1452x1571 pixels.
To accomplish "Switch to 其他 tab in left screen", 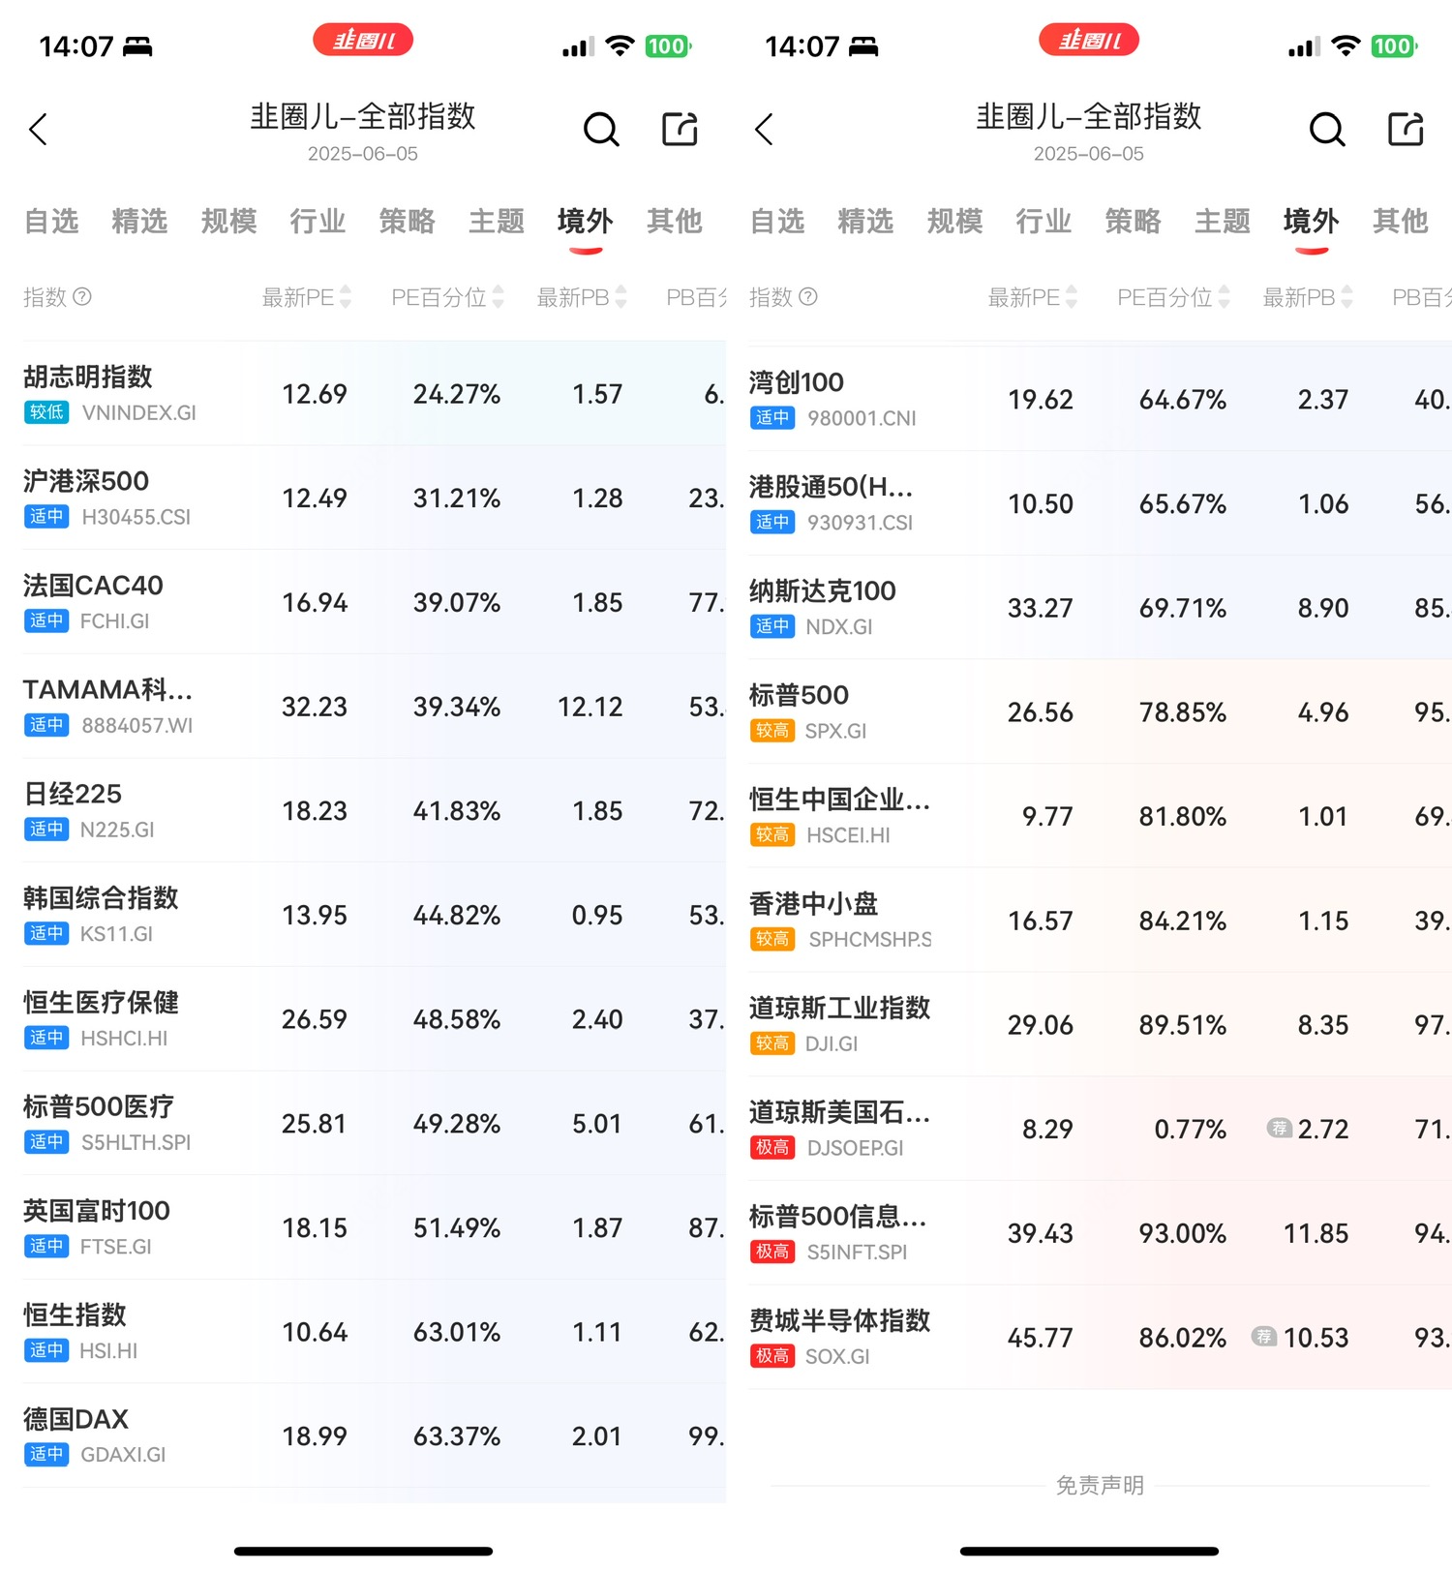I will [675, 221].
